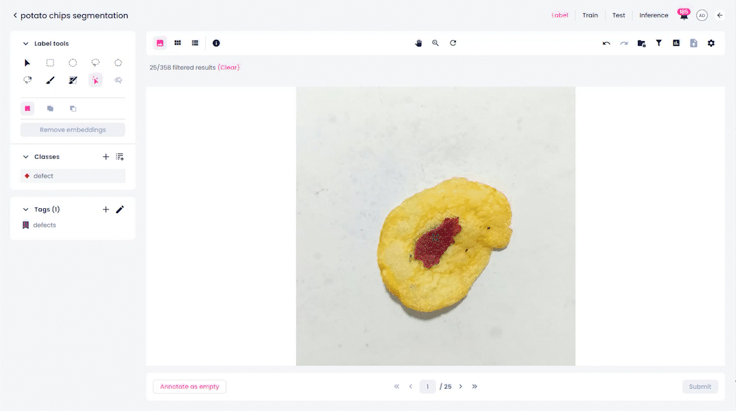Switch to single image view mode
Viewport: 736px width, 411px height.
pos(160,43)
